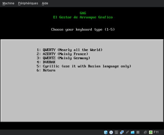
Task: Select Cyrillic keyboard option
Action: pos(84,66)
